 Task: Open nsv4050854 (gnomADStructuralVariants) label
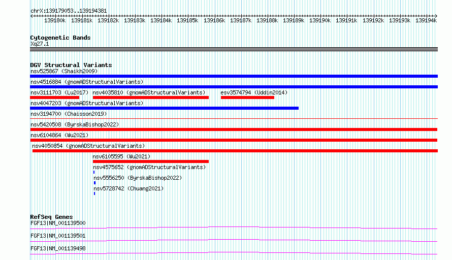[88, 146]
